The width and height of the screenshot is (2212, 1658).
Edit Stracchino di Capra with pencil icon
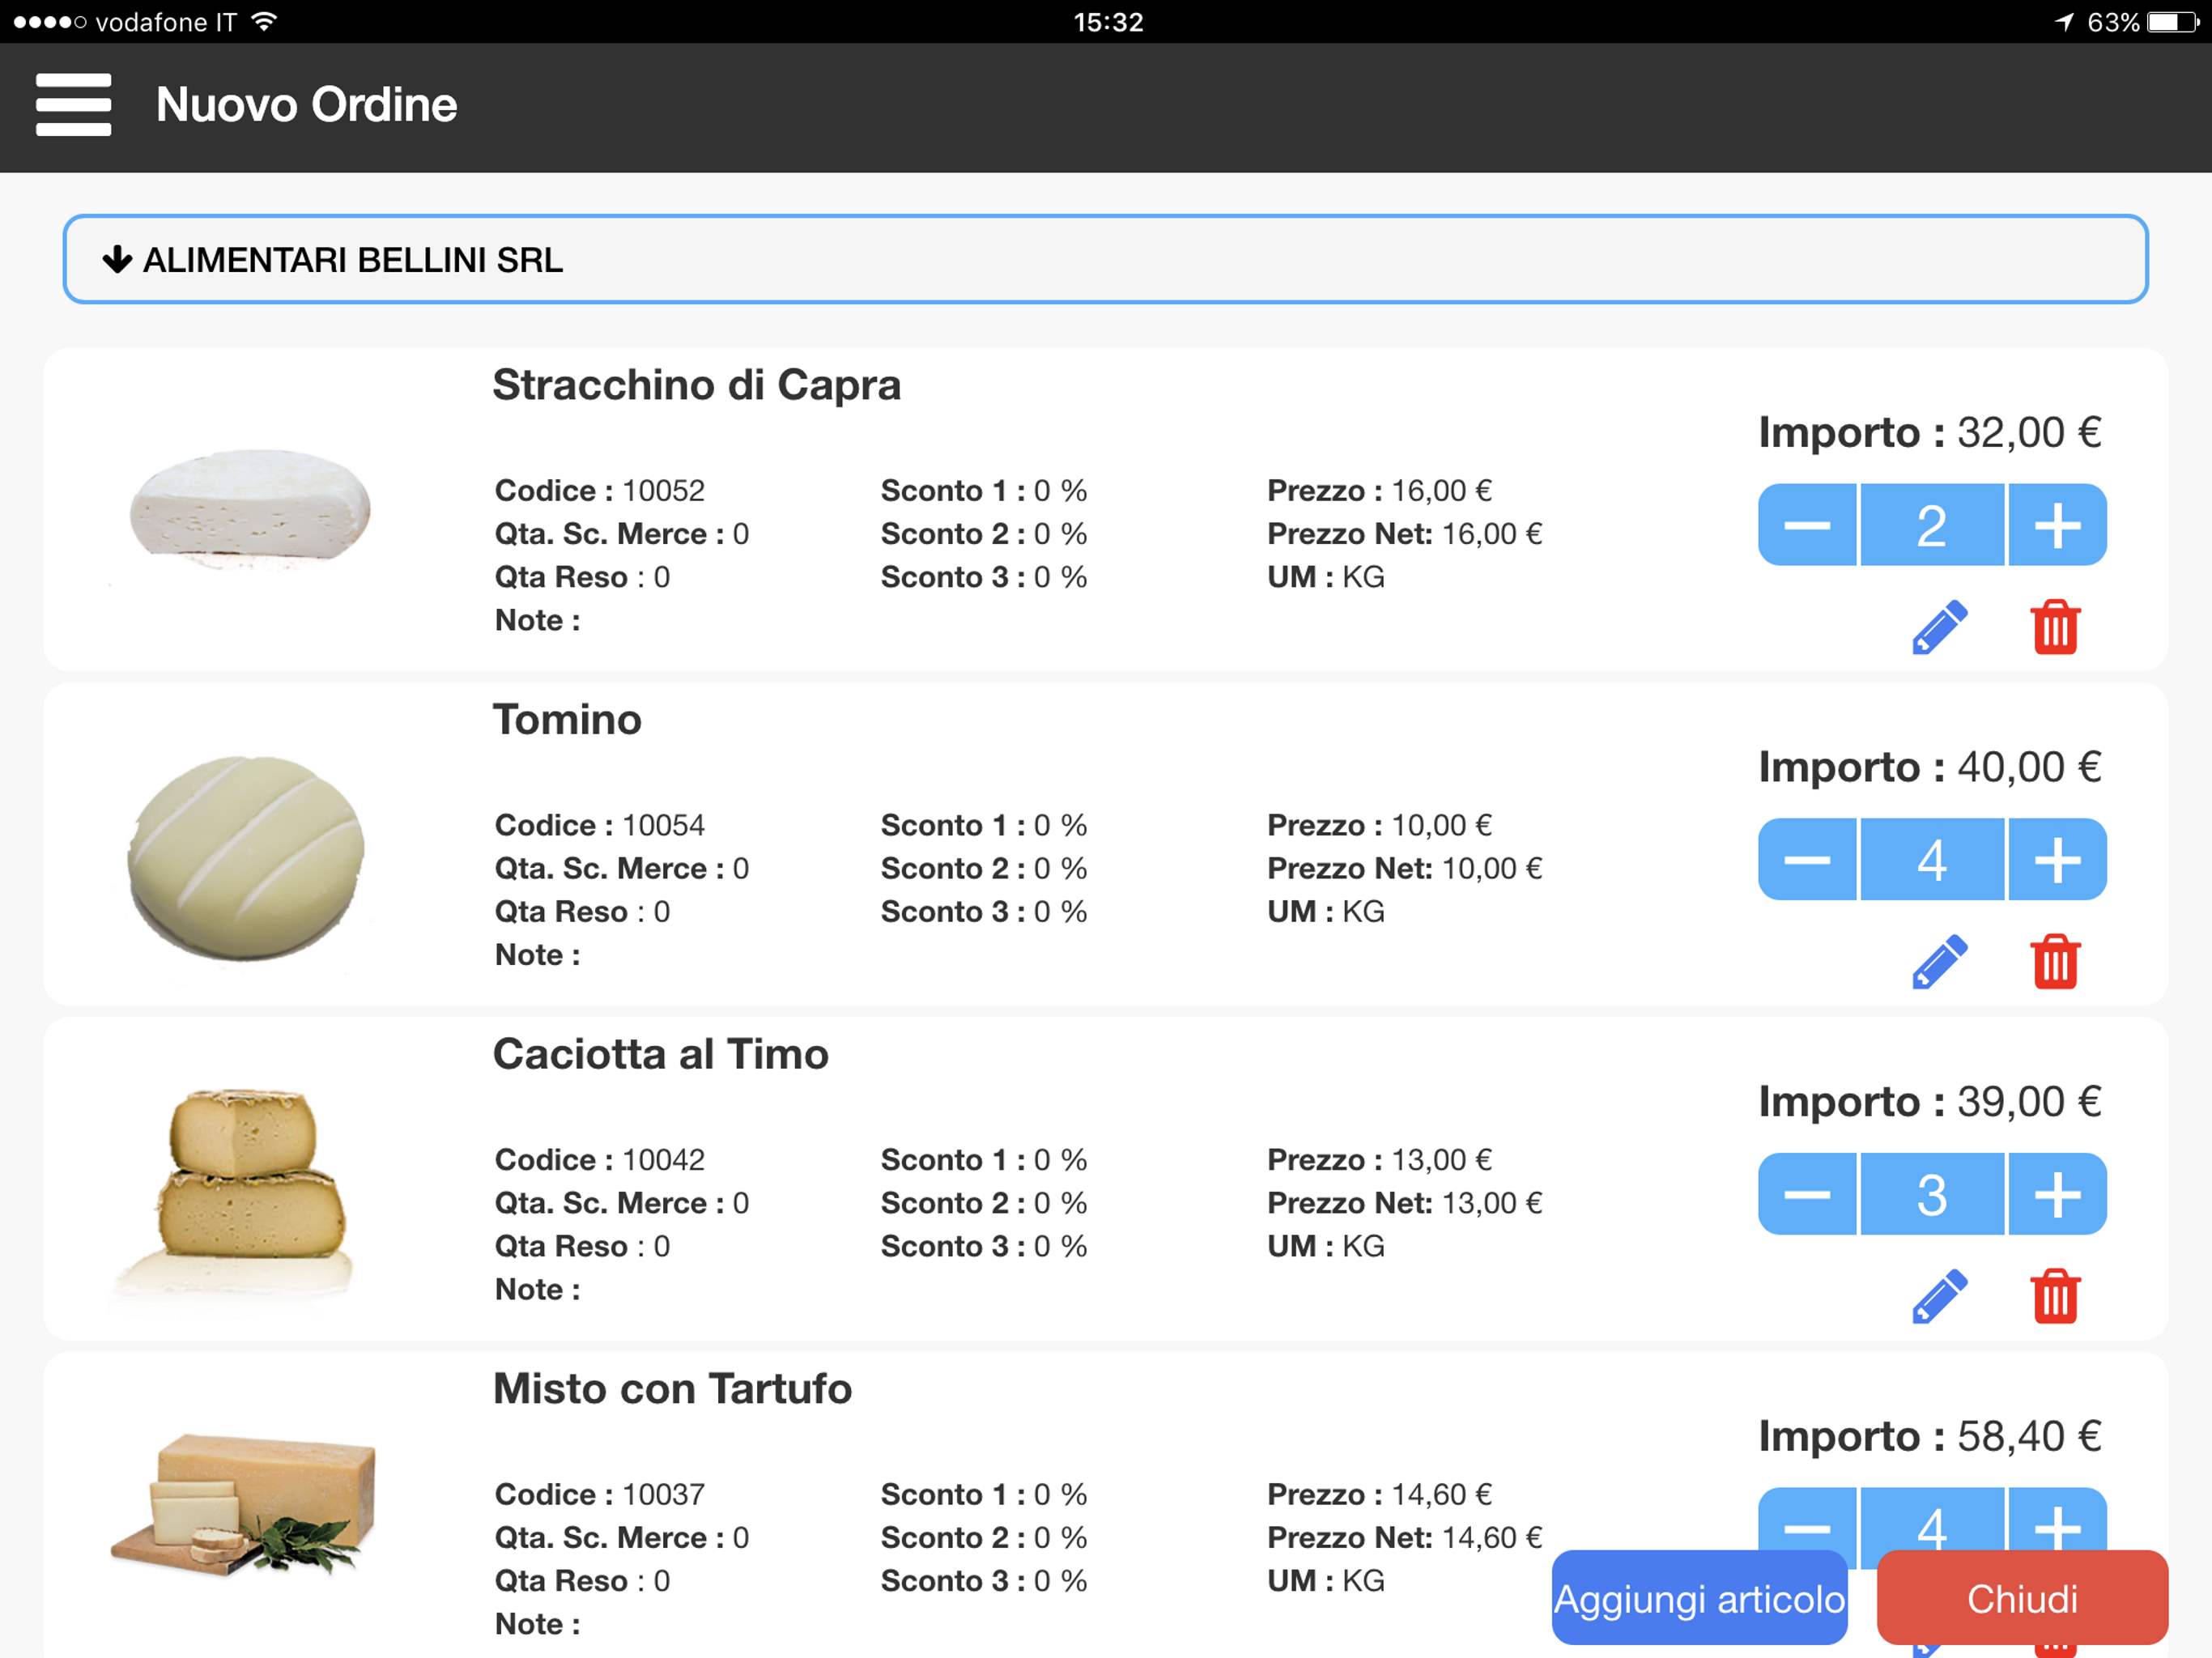point(1939,628)
